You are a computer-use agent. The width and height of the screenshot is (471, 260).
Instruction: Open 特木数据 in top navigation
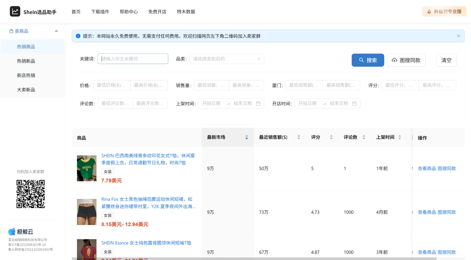186,12
